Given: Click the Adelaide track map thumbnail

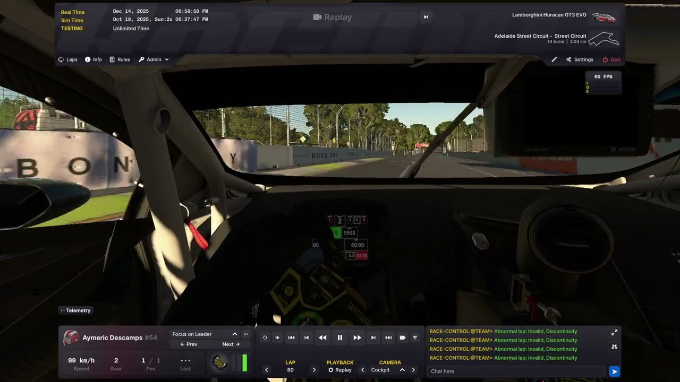Looking at the screenshot, I should 604,39.
